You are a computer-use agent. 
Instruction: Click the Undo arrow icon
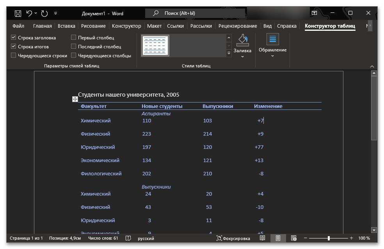point(29,13)
